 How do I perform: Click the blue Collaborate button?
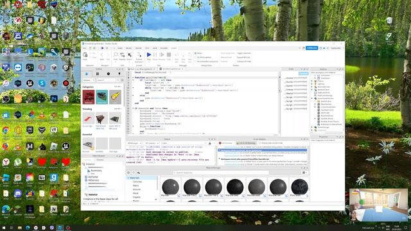click(x=311, y=48)
